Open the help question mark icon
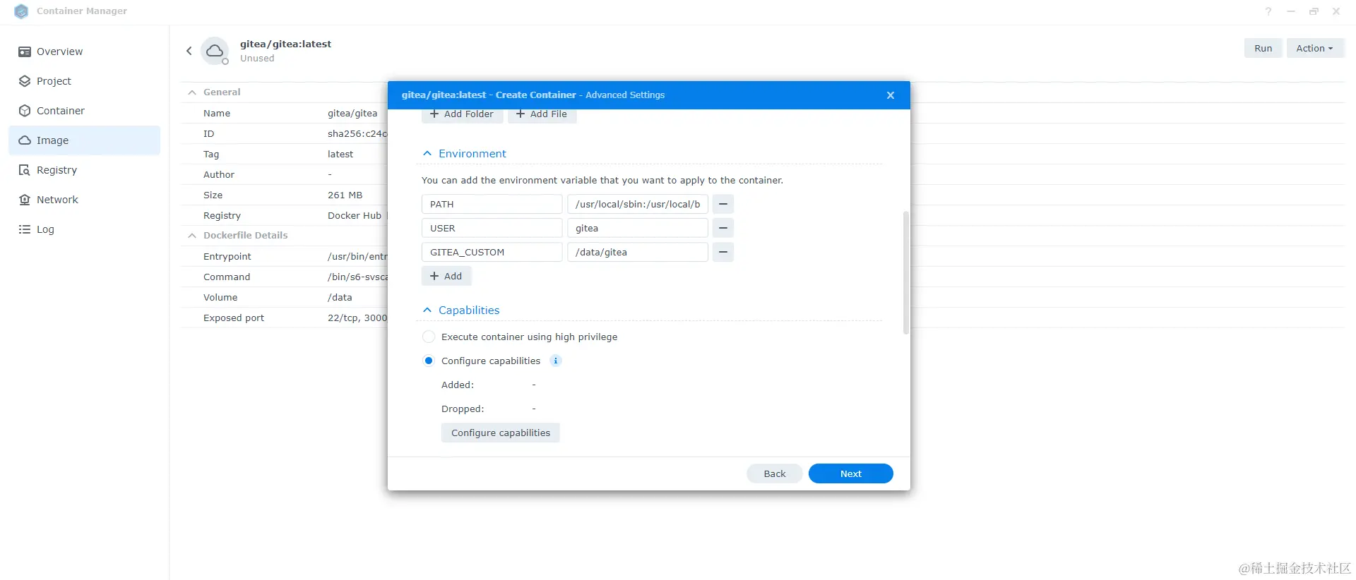This screenshot has height=580, width=1356. click(x=1268, y=11)
